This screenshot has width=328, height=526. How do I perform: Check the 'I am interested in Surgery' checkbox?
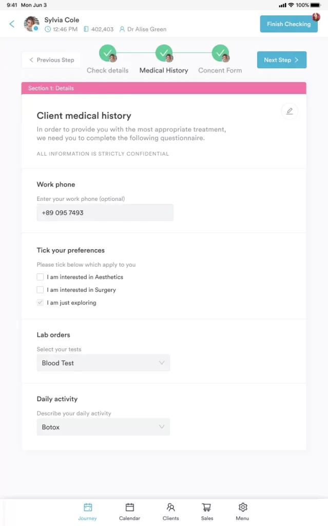tap(40, 290)
